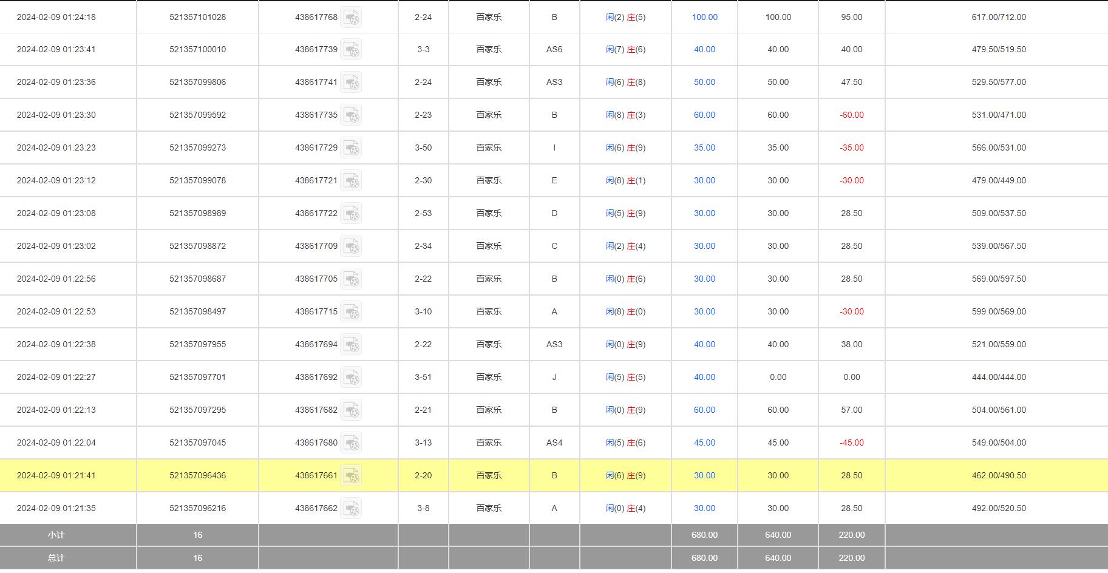Select the 38.00 win value
The image size is (1108, 573).
tap(852, 344)
